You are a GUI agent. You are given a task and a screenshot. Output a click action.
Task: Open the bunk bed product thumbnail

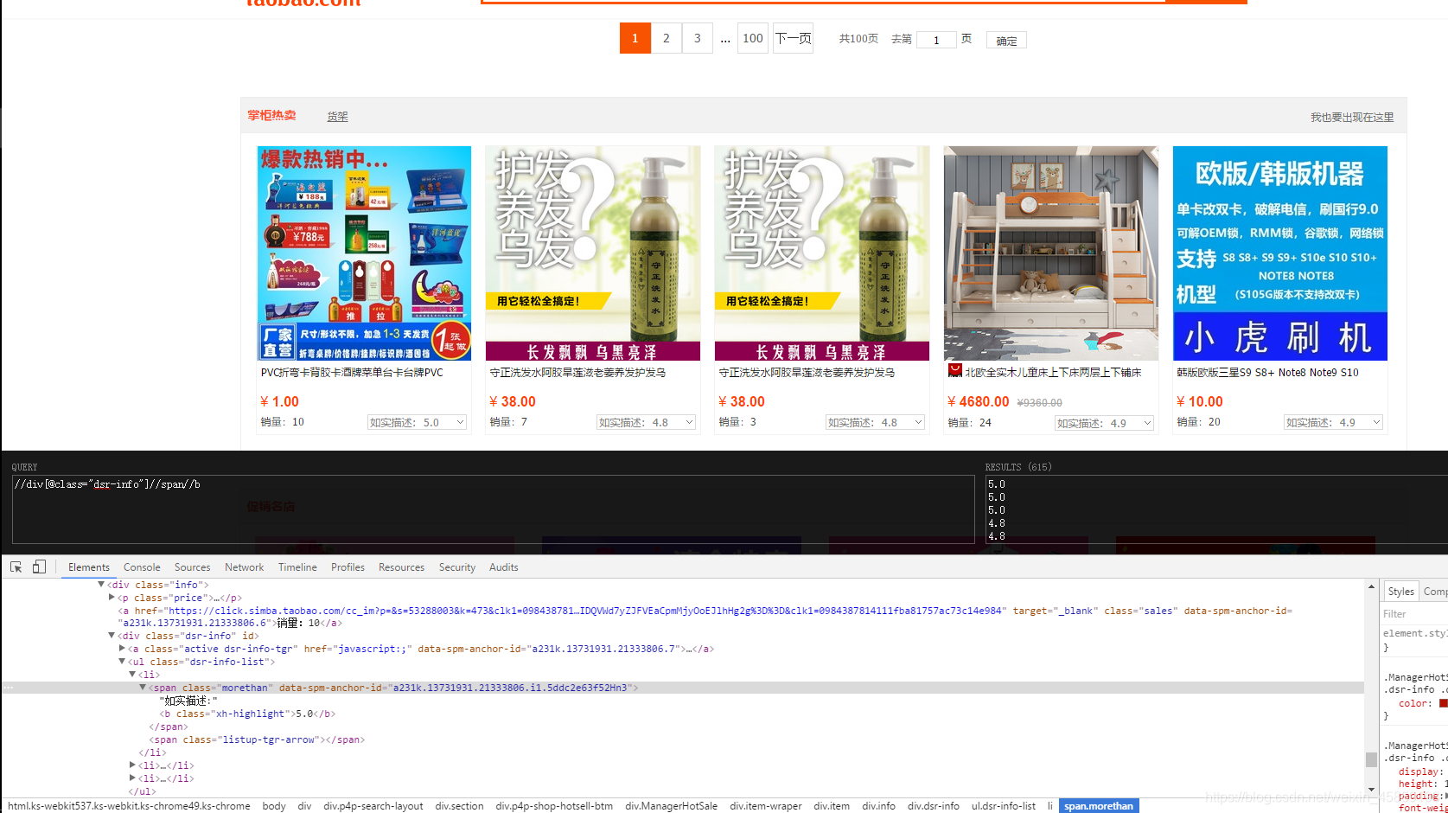click(x=1051, y=253)
